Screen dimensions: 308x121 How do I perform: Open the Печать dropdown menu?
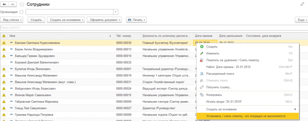pyautogui.click(x=136, y=20)
